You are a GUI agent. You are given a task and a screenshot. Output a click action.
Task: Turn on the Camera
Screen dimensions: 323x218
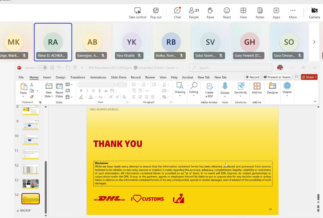314,12
